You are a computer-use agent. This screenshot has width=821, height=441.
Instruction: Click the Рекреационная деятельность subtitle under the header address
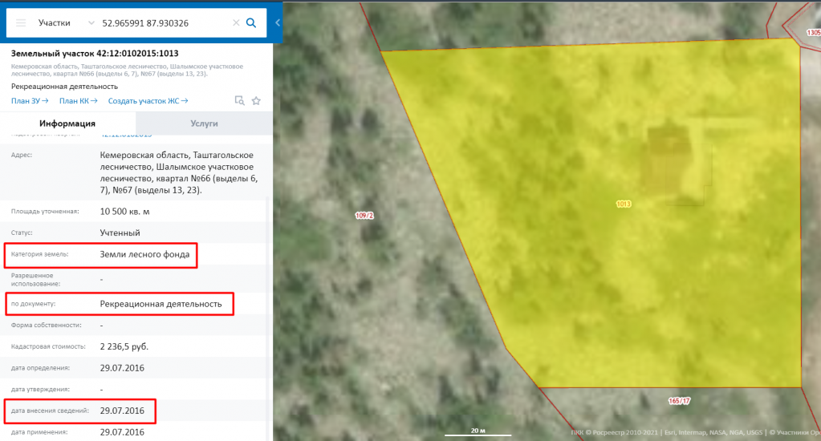pos(64,87)
